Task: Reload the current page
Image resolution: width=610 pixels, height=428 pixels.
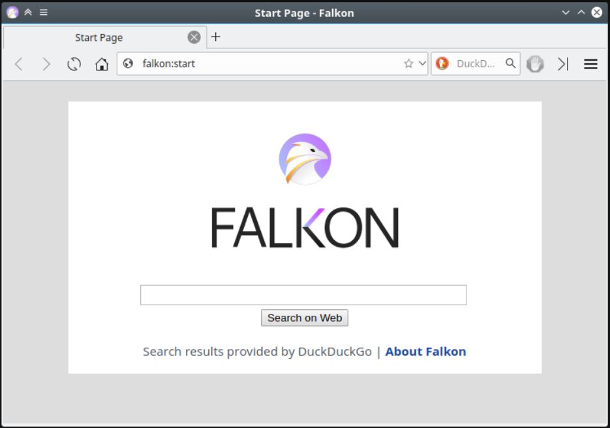Action: coord(74,64)
